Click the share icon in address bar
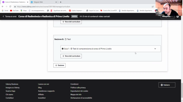 click(x=153, y=7)
